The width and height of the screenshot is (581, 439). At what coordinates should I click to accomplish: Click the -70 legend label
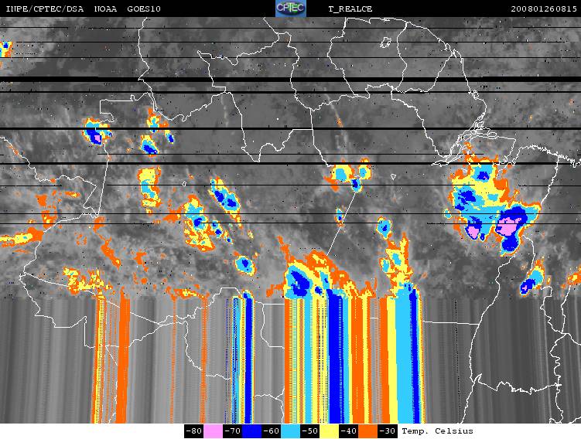pos(233,431)
